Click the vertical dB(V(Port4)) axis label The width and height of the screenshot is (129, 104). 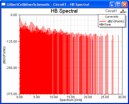(x=4, y=55)
